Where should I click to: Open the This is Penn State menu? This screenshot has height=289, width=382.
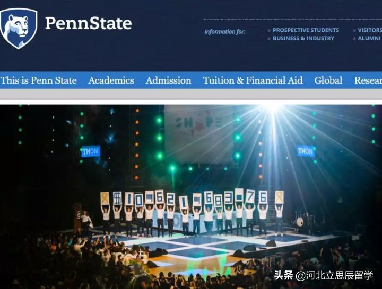pyautogui.click(x=39, y=80)
